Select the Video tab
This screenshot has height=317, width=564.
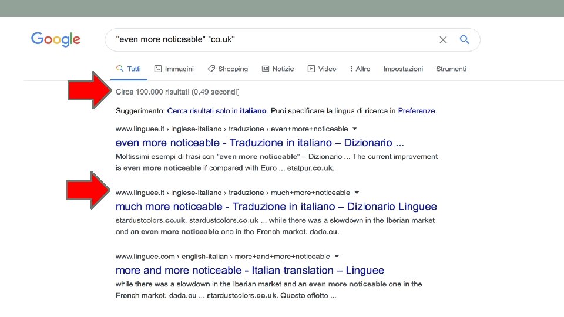point(322,69)
